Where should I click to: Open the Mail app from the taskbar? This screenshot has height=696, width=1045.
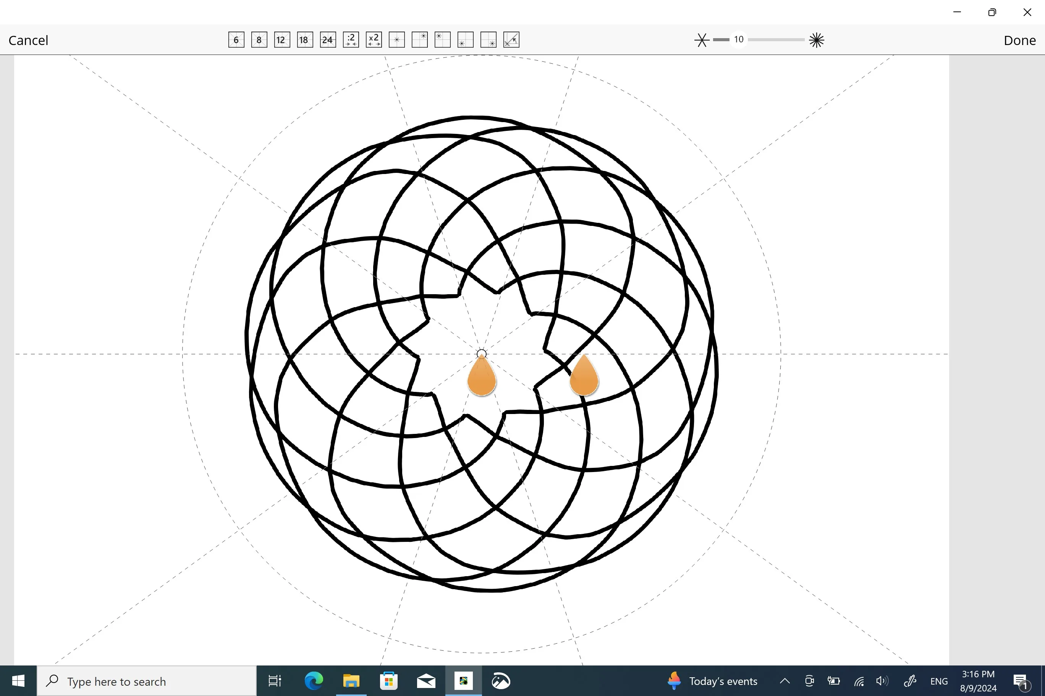(x=426, y=681)
